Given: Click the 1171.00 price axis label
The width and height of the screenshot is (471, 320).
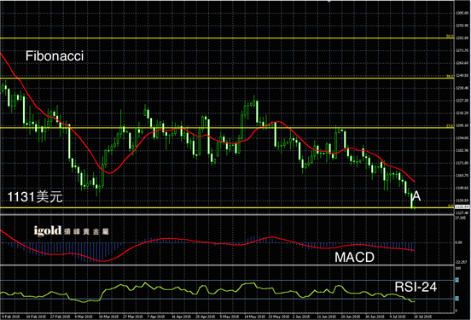Looking at the screenshot, I should tap(462, 163).
